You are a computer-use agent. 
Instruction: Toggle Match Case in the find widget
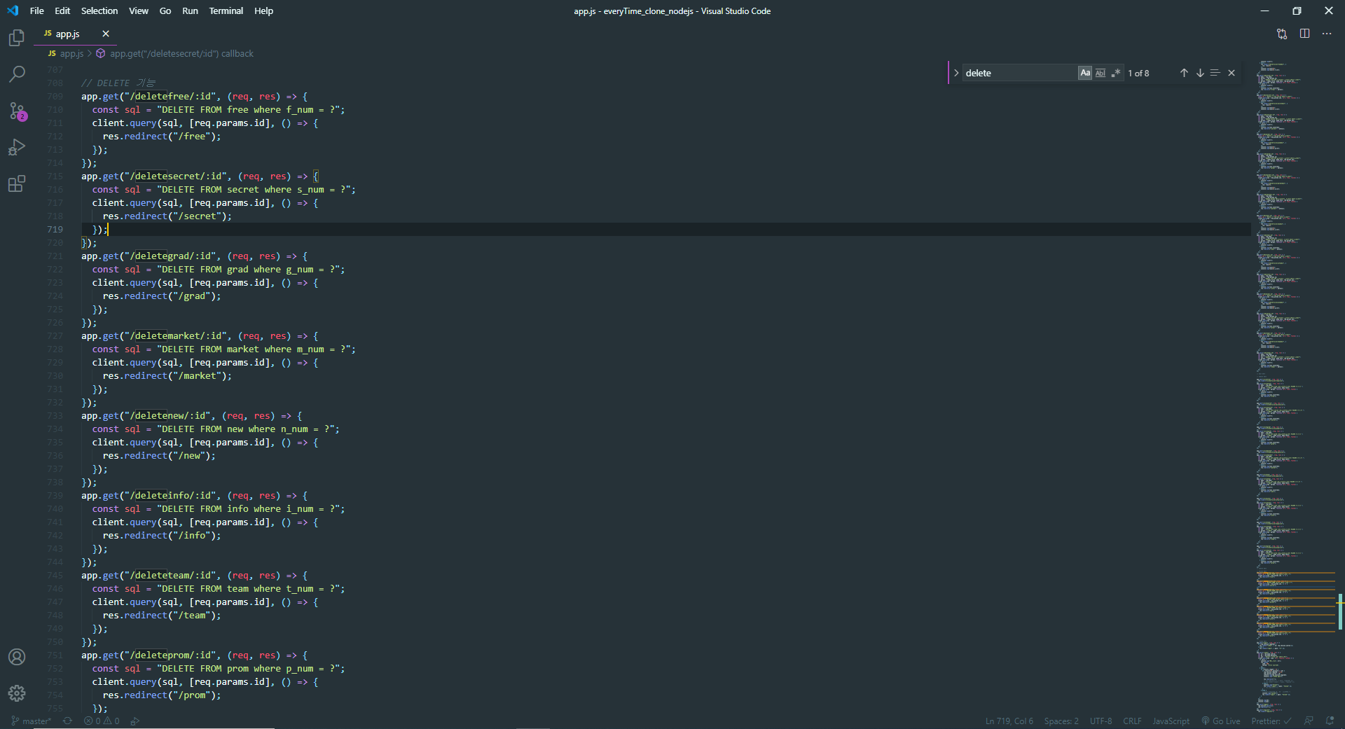click(x=1085, y=72)
